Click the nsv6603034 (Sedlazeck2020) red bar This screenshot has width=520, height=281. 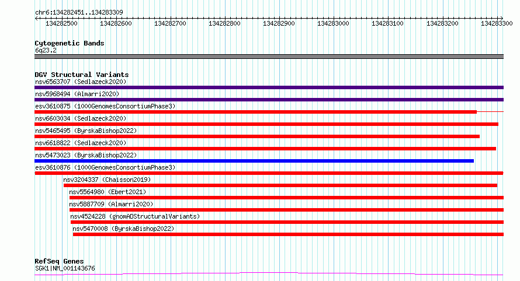(x=266, y=124)
